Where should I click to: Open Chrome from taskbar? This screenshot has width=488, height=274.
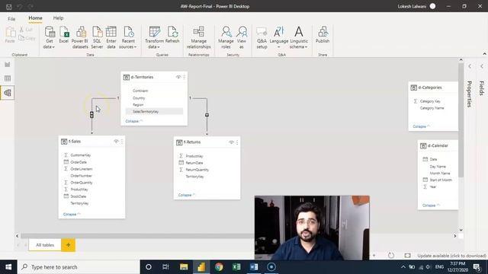click(x=219, y=267)
